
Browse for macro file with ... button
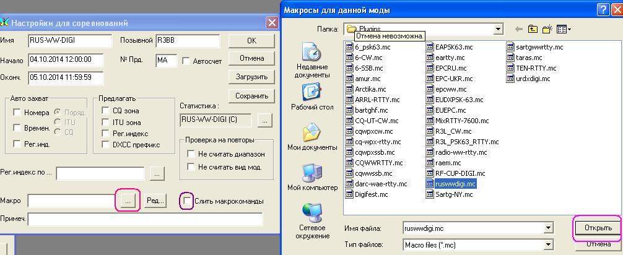coord(128,201)
